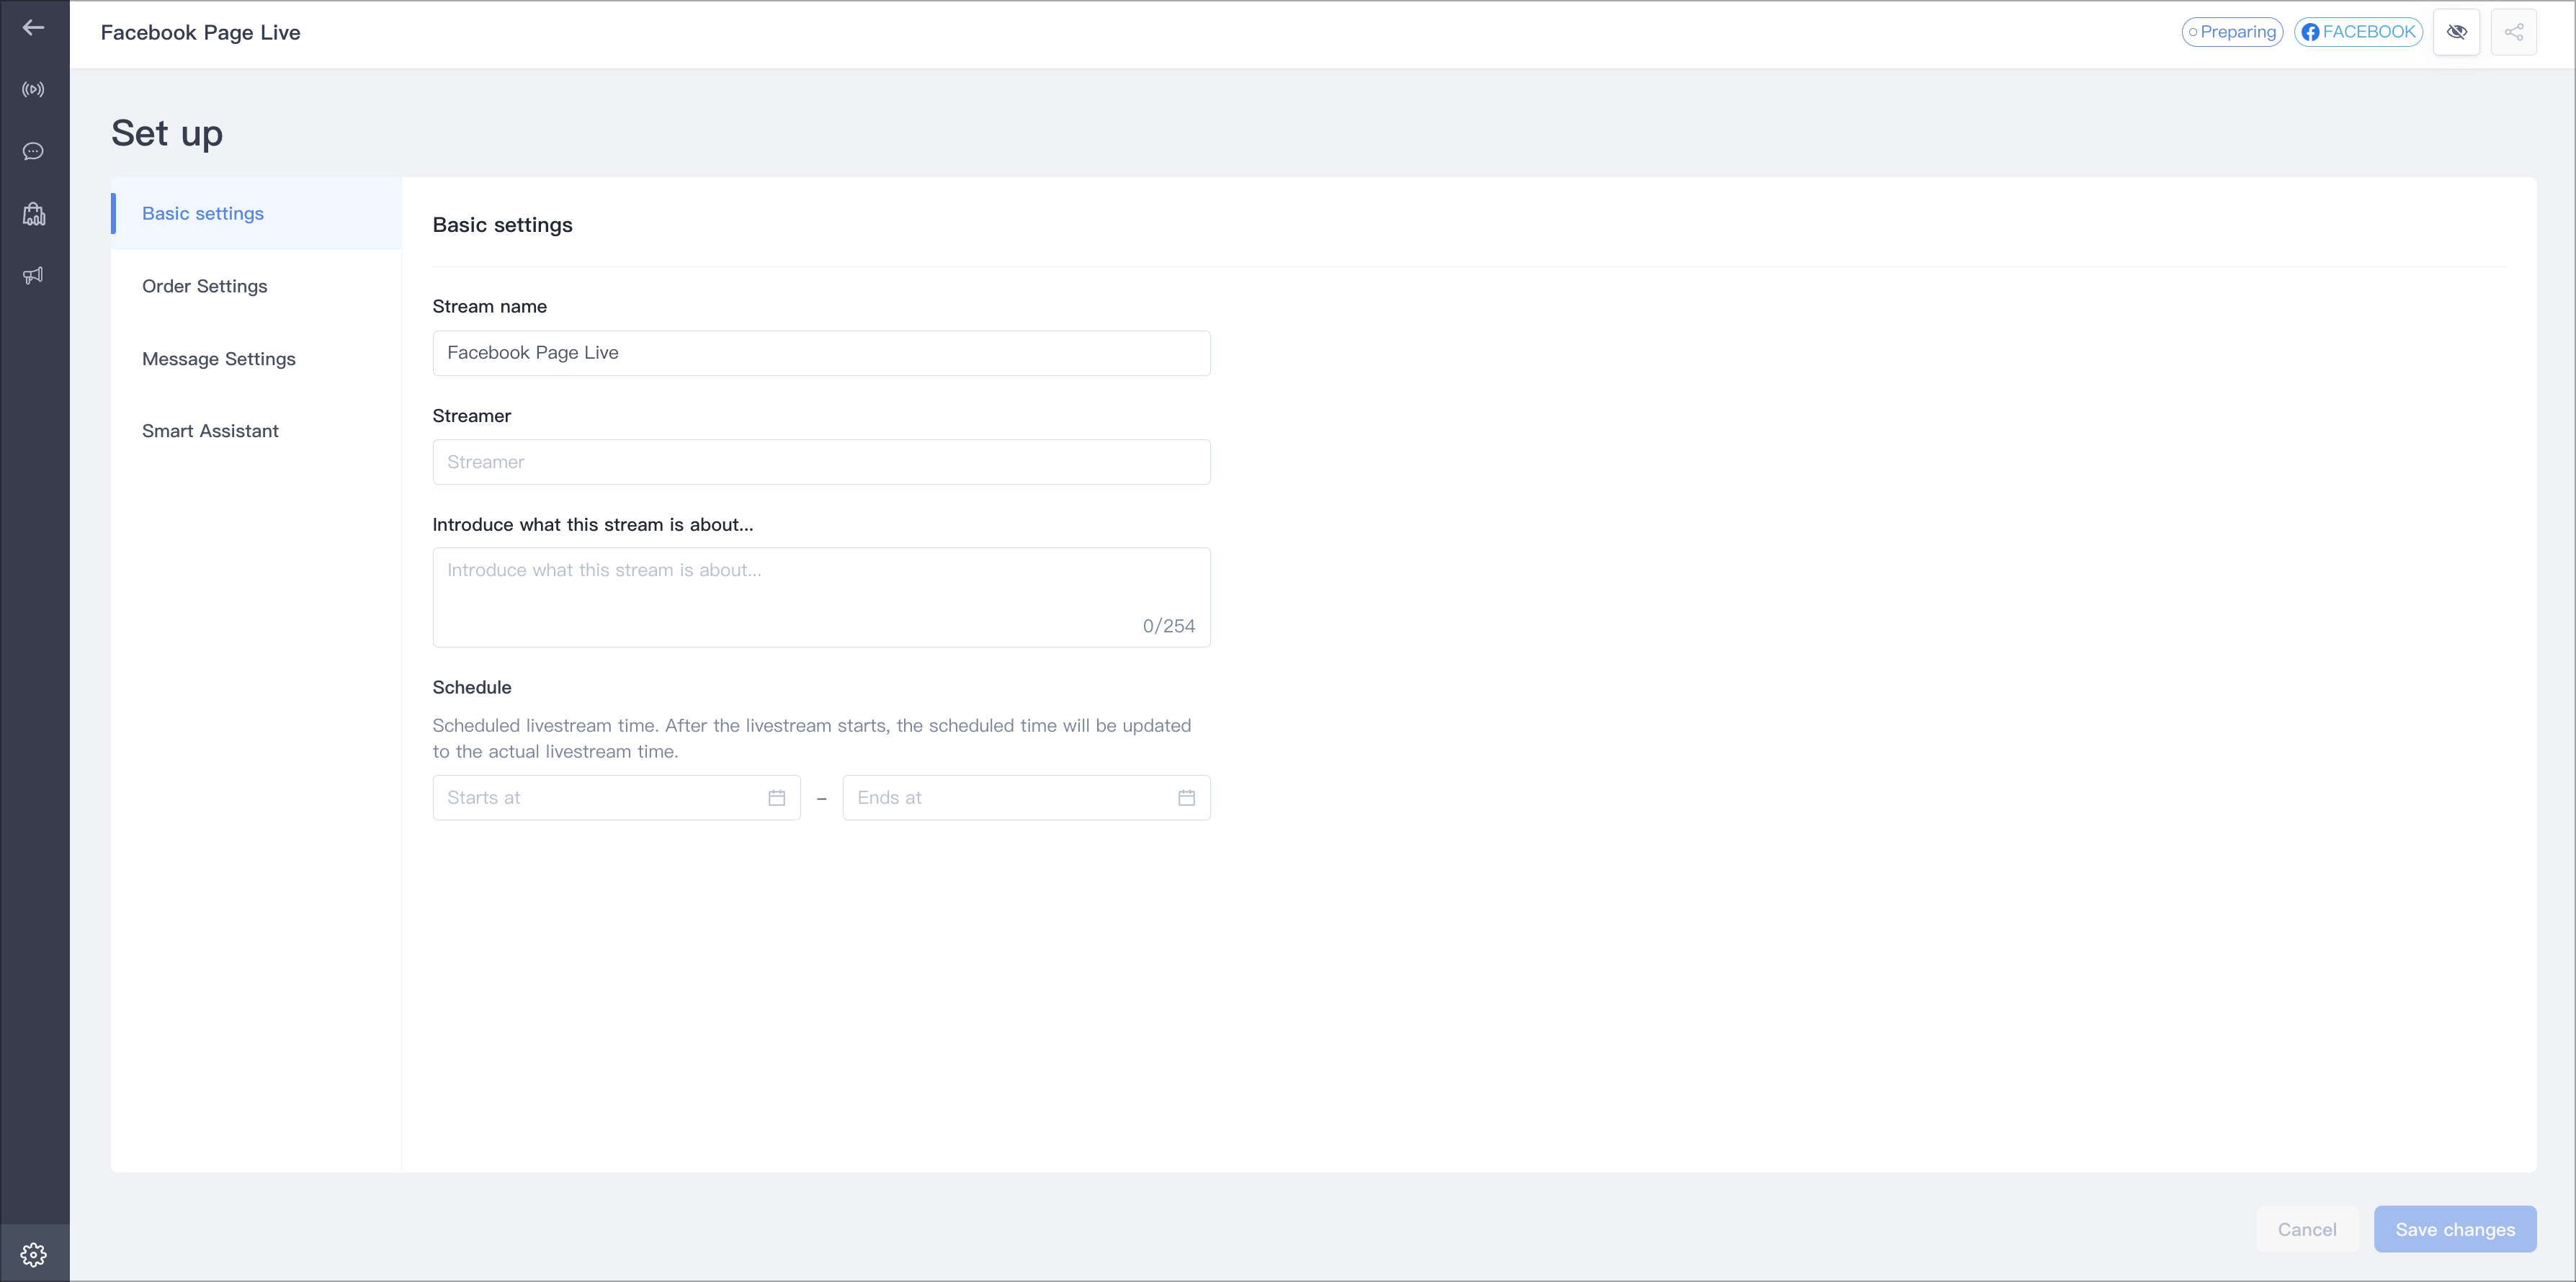
Task: Open the live broadcast sidebar icon
Action: point(33,90)
